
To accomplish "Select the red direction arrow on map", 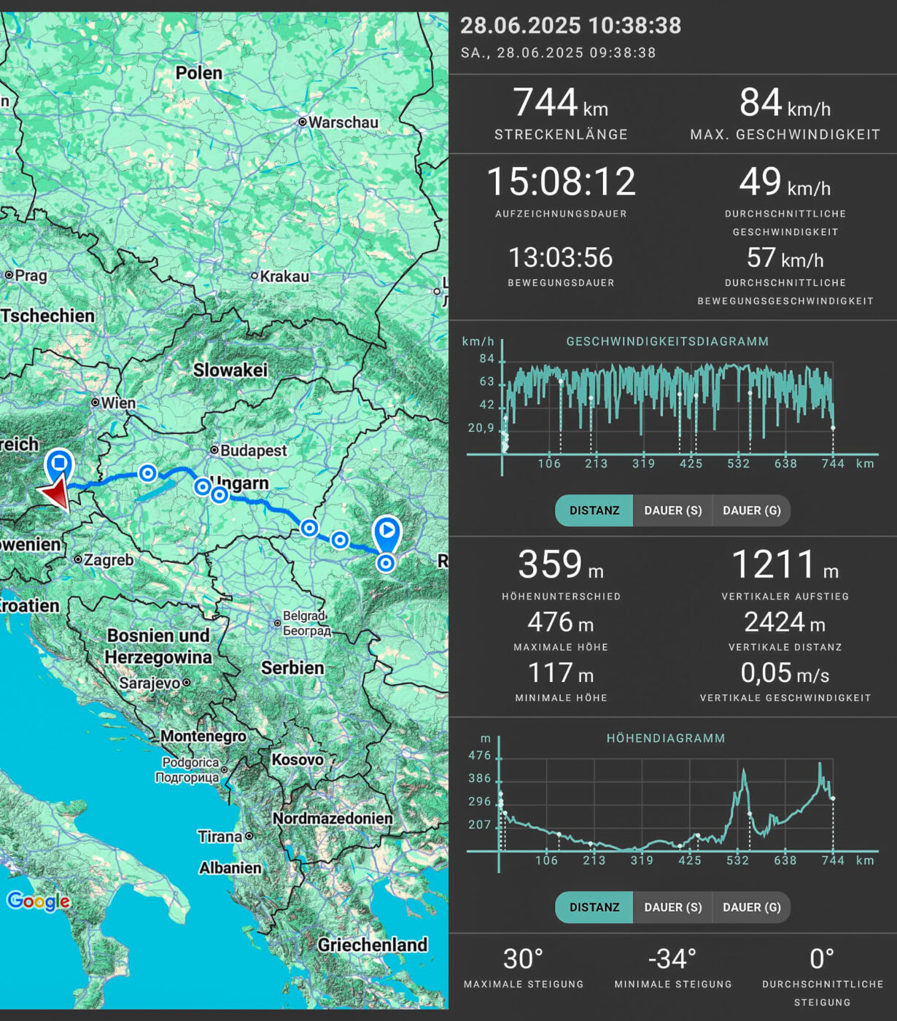I will coord(56,494).
